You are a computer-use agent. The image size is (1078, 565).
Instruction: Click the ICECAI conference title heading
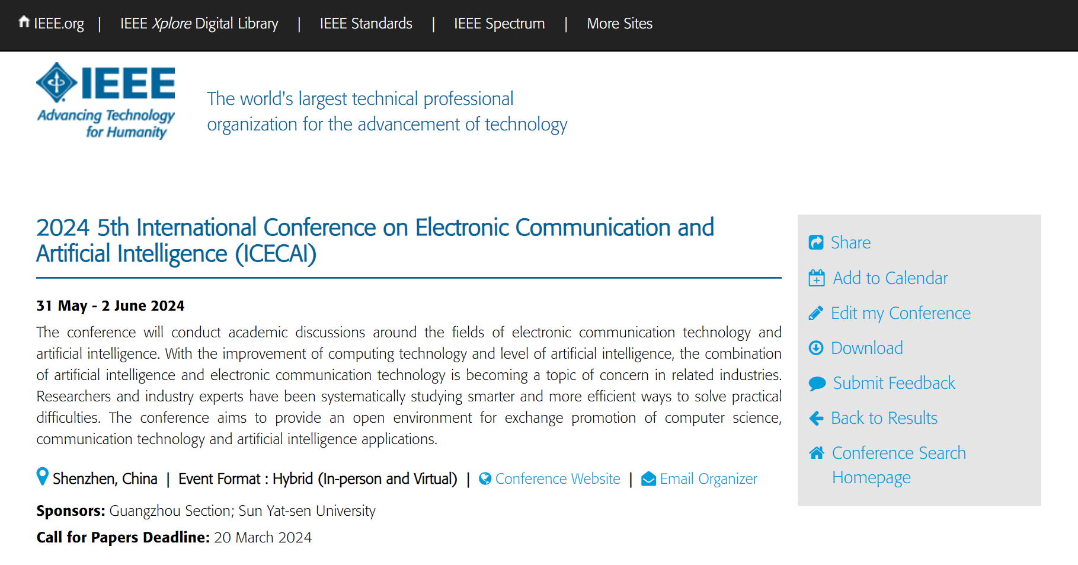click(375, 241)
